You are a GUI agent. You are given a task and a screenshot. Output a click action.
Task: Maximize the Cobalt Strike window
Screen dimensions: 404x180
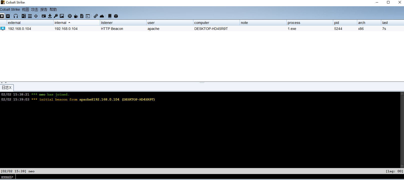coord(388,2)
